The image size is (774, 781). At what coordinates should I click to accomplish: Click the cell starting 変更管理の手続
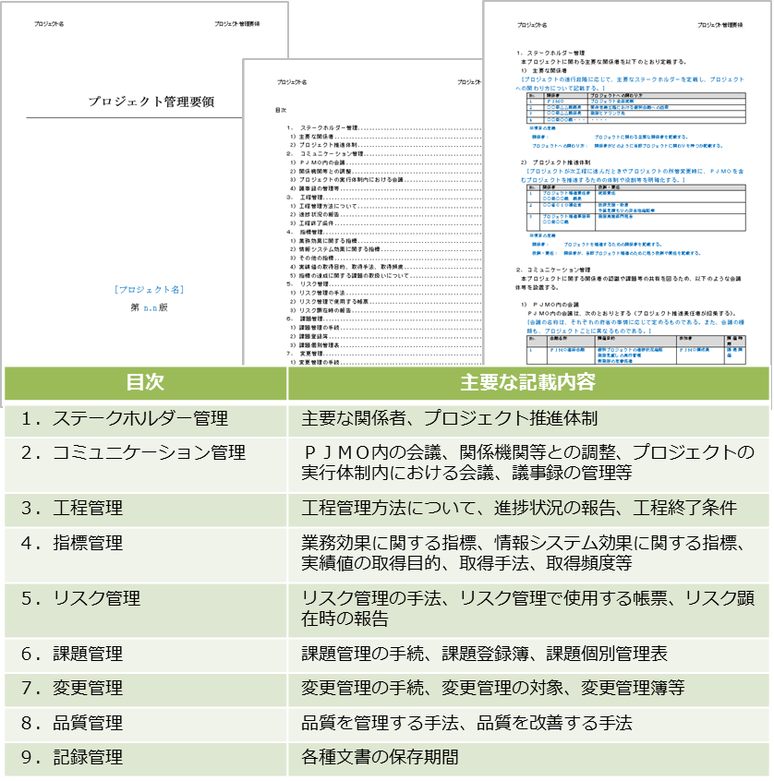(528, 690)
